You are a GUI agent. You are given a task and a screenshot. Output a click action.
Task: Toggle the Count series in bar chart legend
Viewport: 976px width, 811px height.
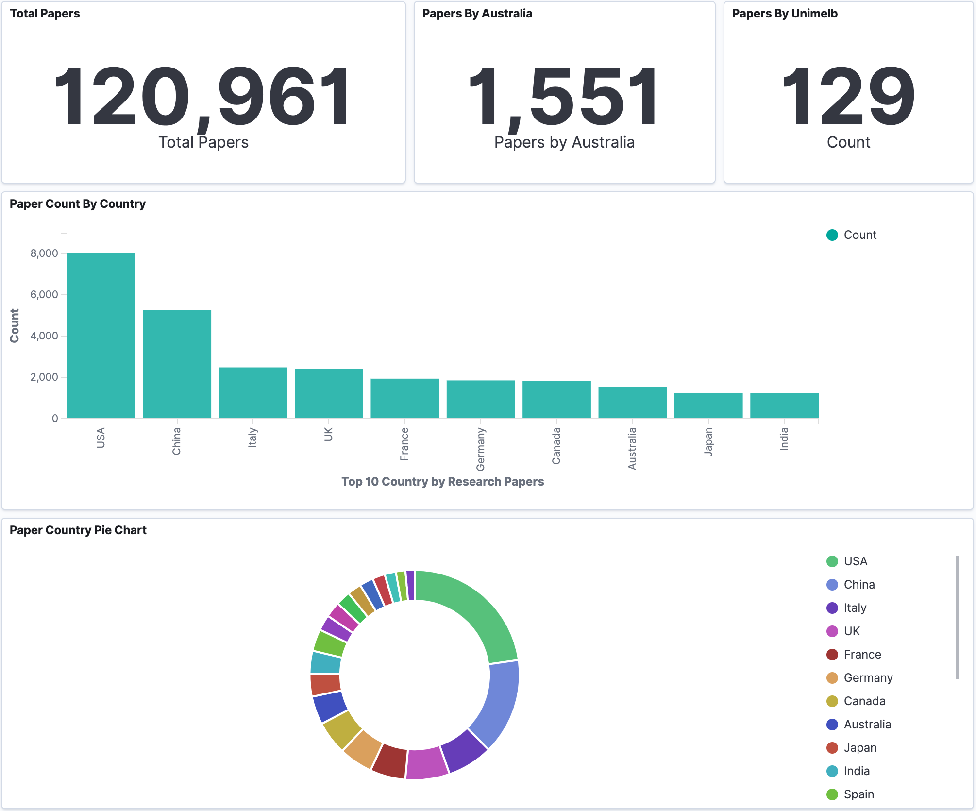(x=852, y=235)
